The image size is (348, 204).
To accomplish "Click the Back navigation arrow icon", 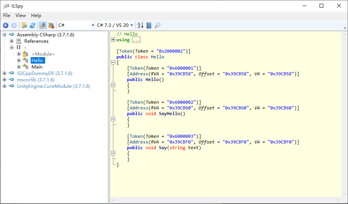I will pyautogui.click(x=6, y=25).
